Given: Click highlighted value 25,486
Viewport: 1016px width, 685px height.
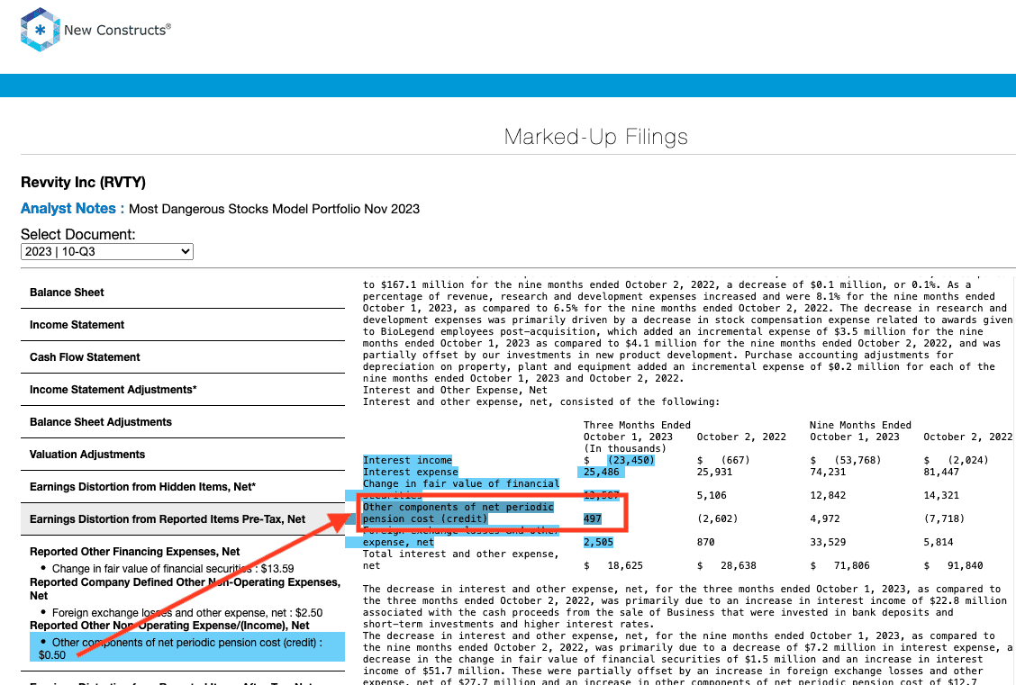Looking at the screenshot, I should click(602, 472).
